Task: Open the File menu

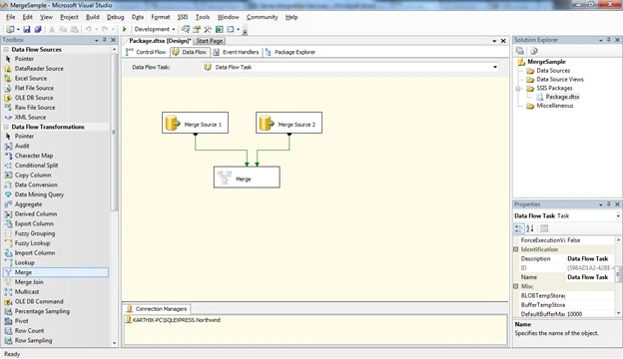Action: click(10, 17)
